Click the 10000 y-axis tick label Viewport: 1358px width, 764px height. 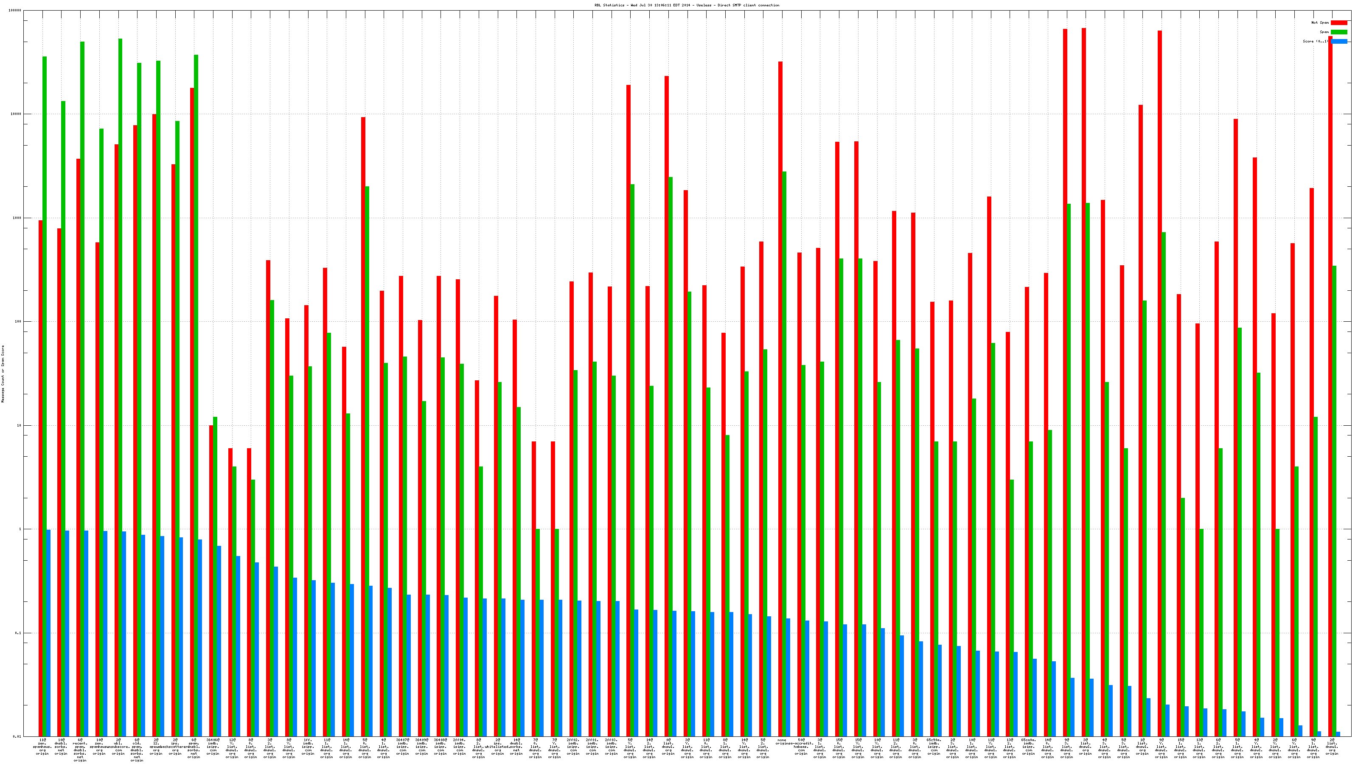point(17,114)
